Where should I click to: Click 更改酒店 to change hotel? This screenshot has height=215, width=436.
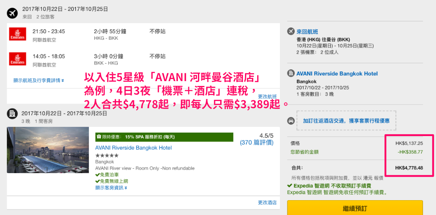[267, 202]
